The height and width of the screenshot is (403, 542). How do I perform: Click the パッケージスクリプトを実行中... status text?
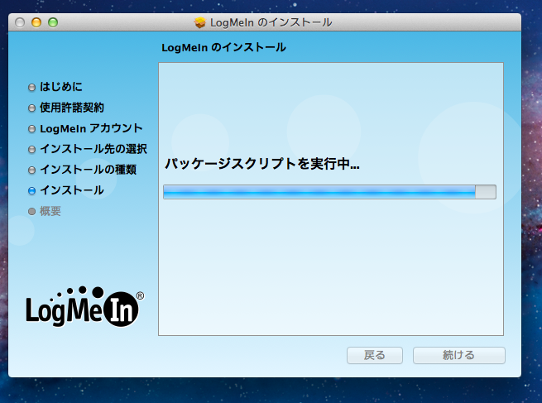262,164
